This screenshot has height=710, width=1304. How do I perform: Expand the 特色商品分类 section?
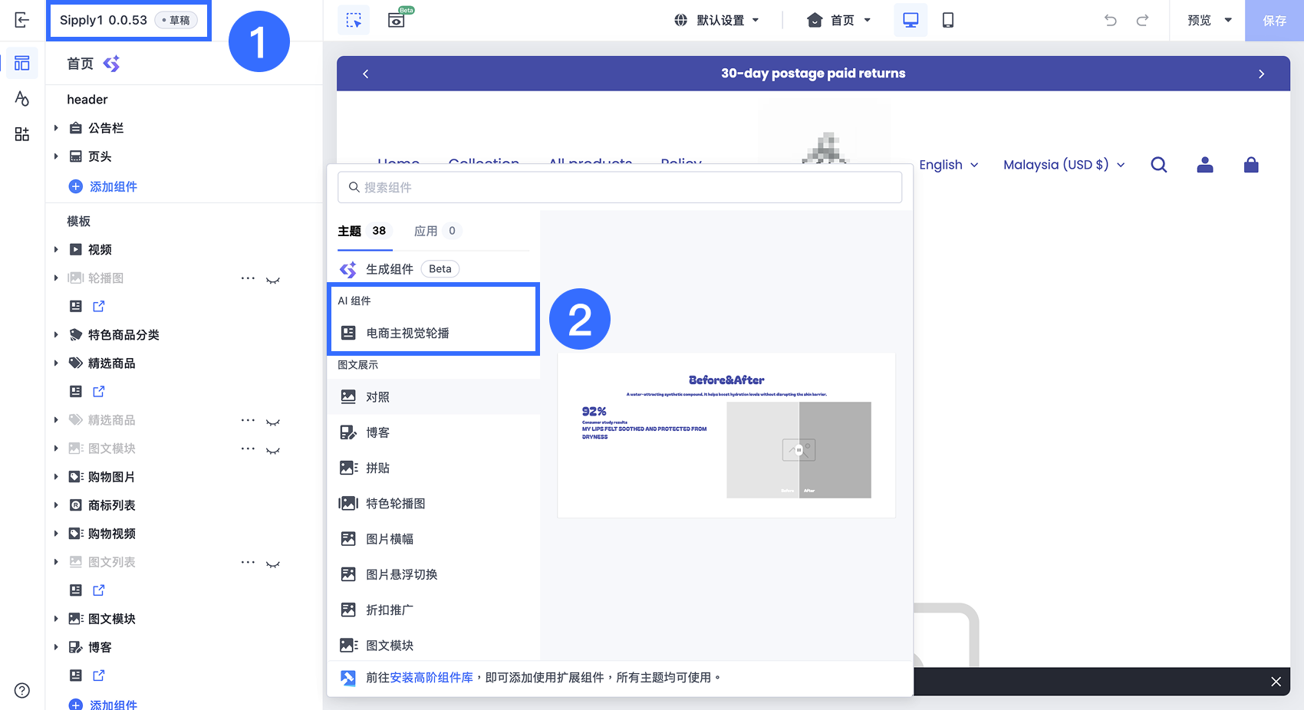coord(56,334)
